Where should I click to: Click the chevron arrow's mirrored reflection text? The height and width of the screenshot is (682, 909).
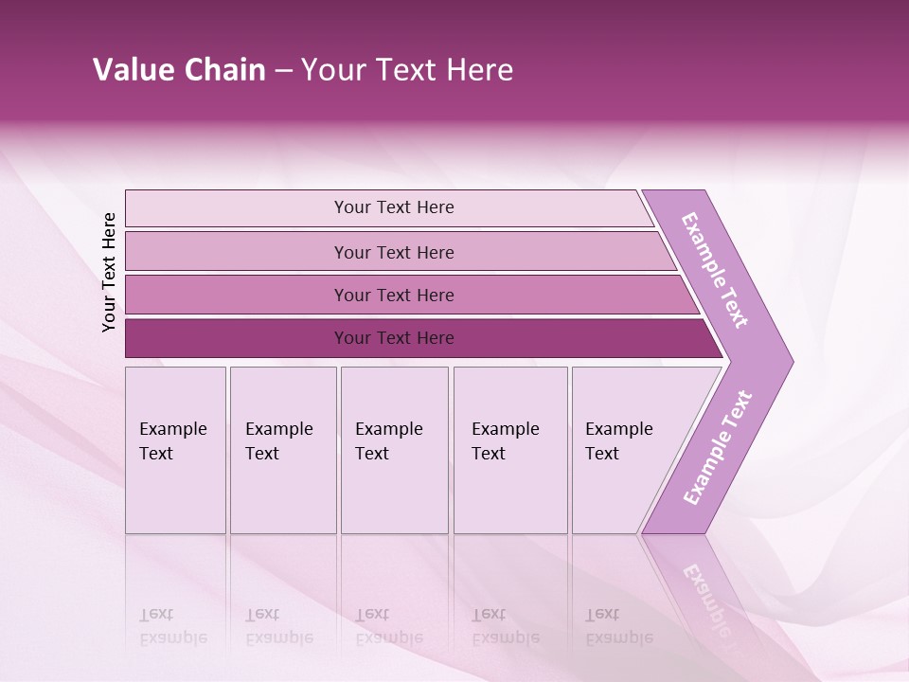pyautogui.click(x=710, y=595)
